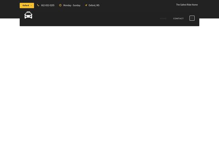
Task: Call the number 662-832-0205
Action: click(x=47, y=5)
